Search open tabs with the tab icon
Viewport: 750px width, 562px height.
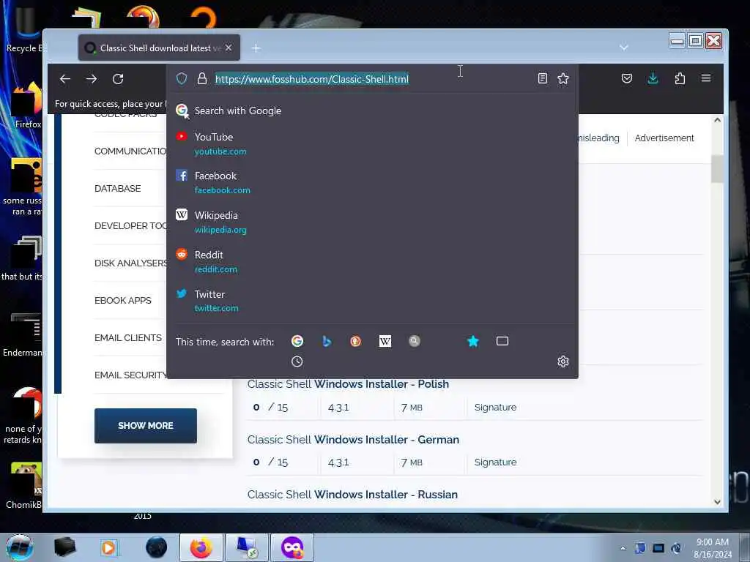click(x=502, y=341)
